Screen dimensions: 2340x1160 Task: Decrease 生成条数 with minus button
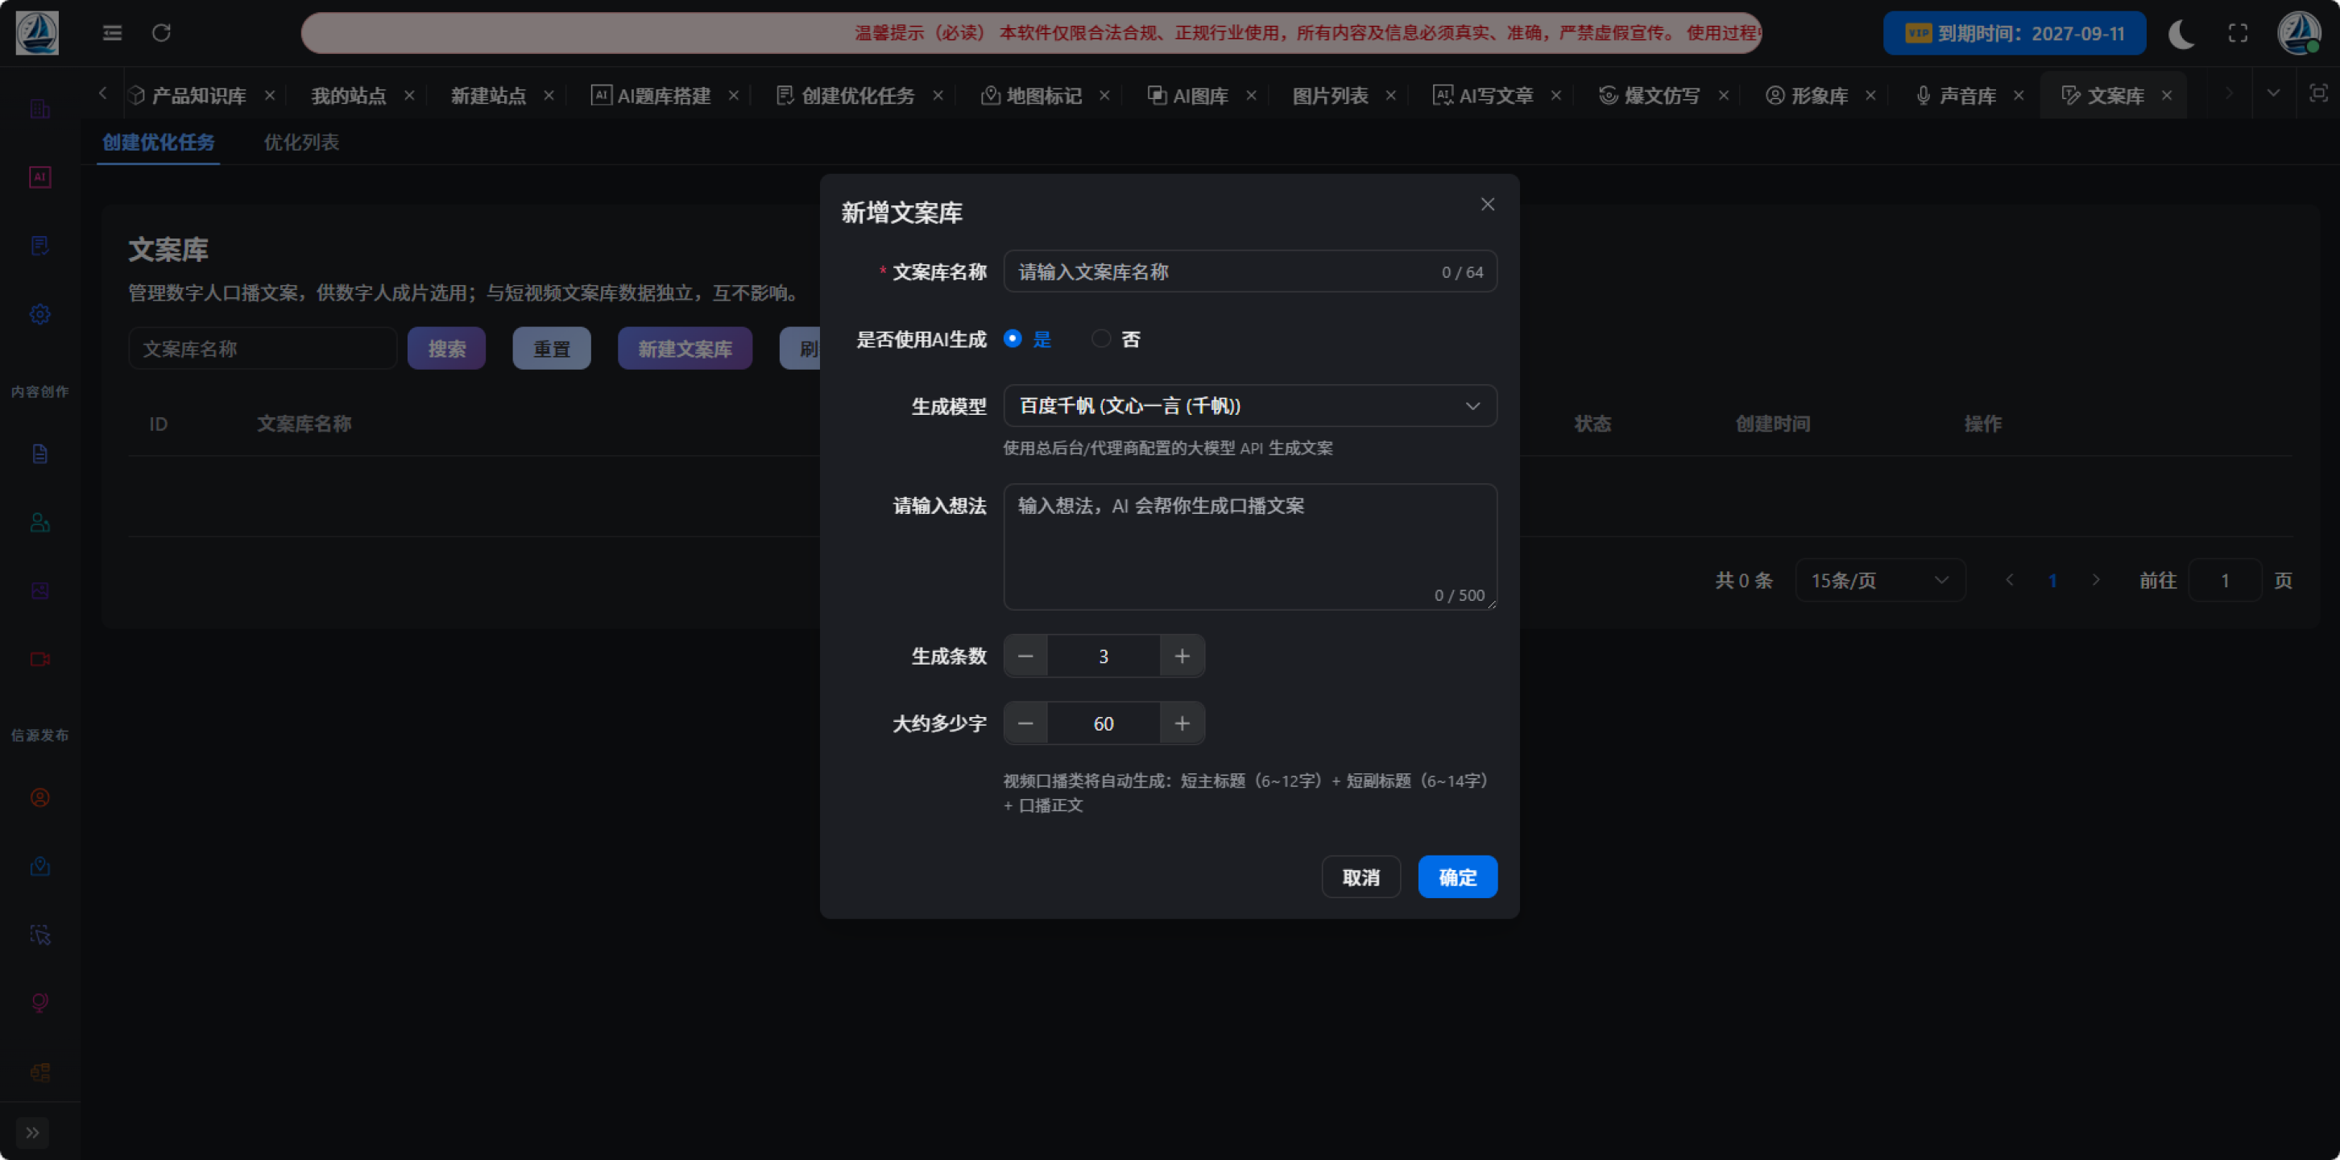point(1025,657)
